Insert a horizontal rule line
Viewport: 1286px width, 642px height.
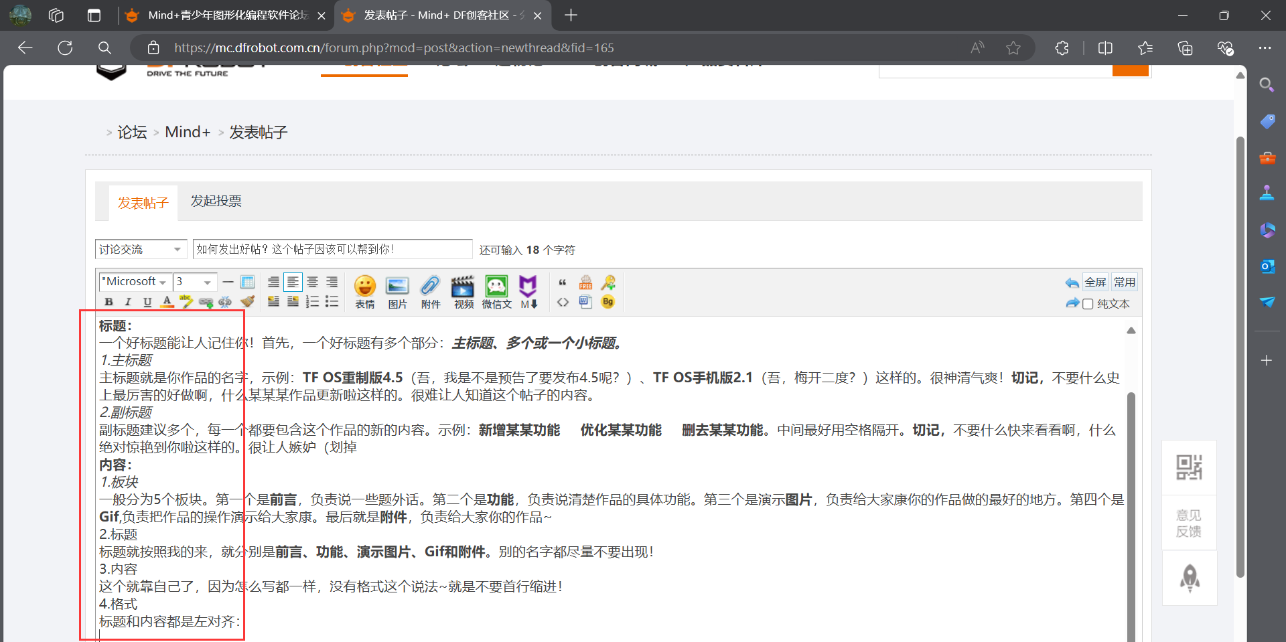tap(228, 282)
